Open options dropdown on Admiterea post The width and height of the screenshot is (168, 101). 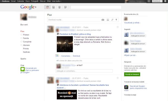118,78
